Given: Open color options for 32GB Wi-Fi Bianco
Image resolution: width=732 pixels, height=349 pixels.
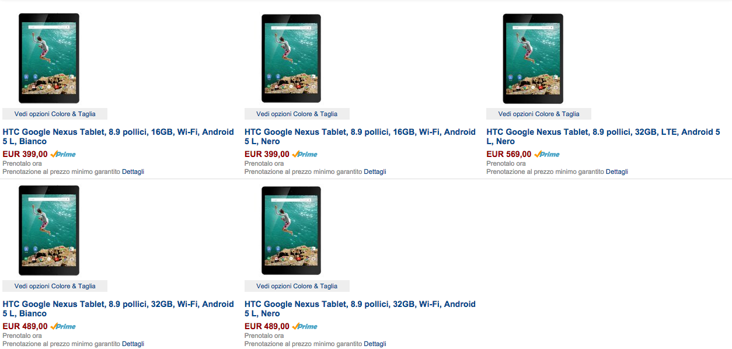Looking at the screenshot, I should 55,286.
